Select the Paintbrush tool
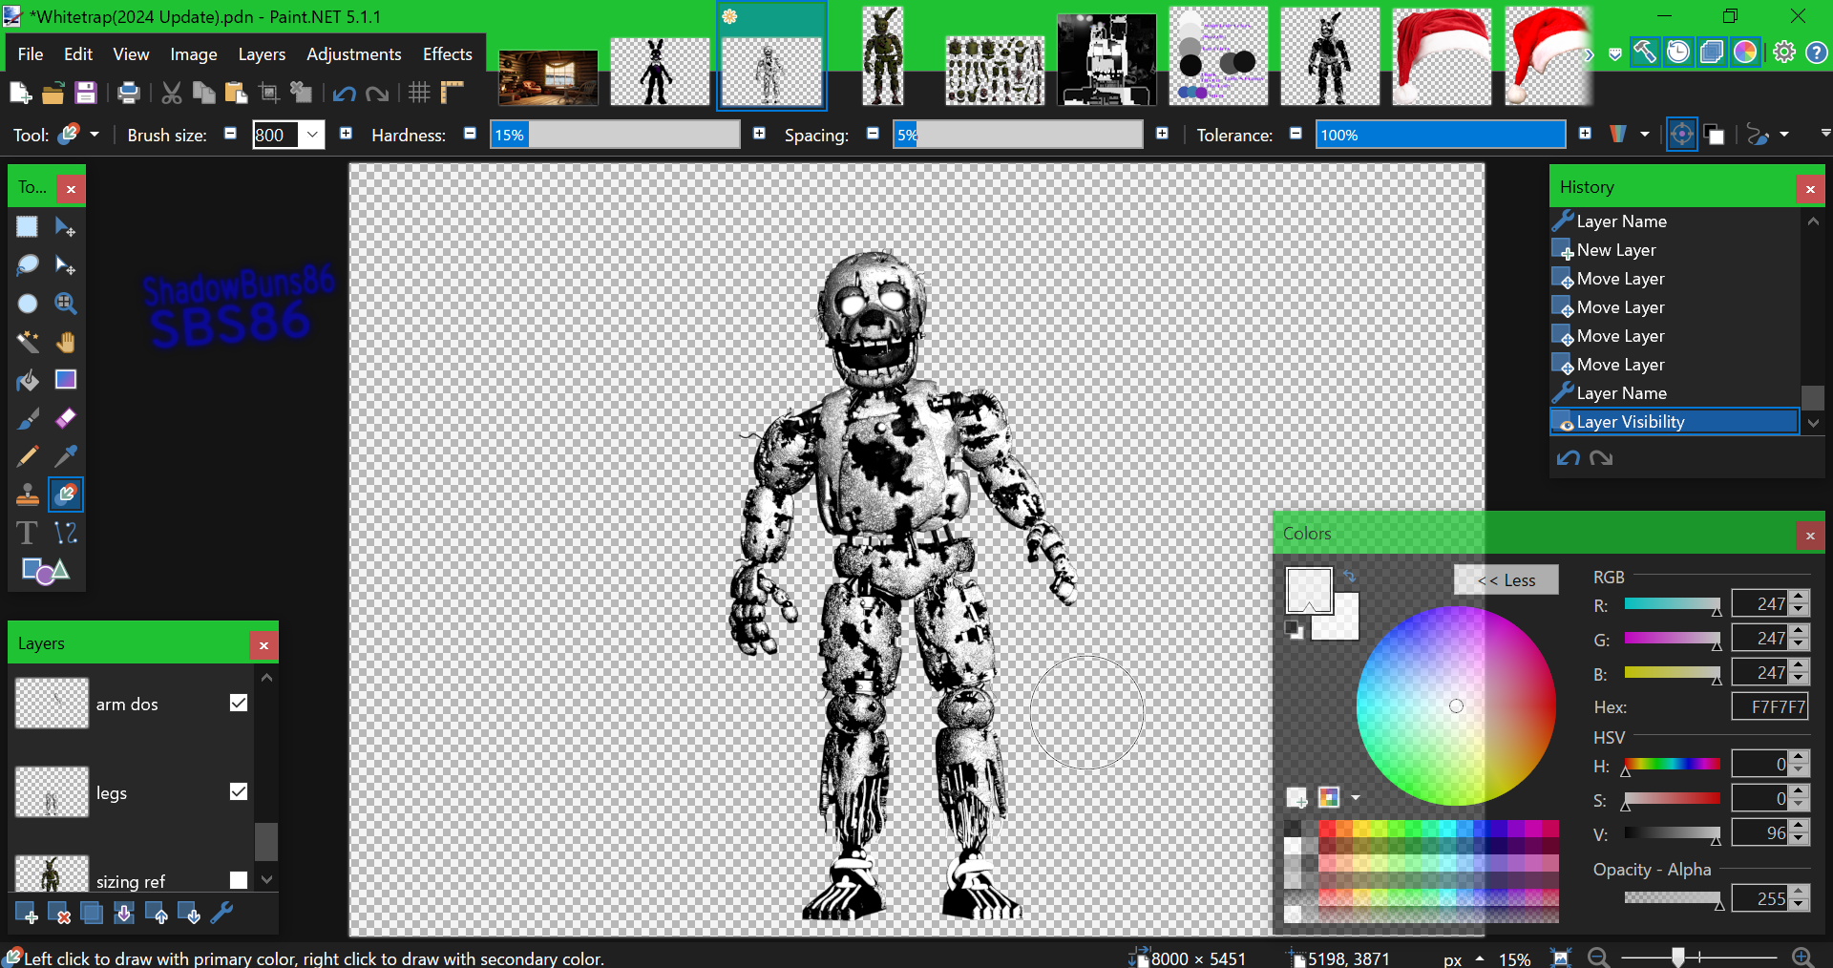The width and height of the screenshot is (1833, 968). (x=27, y=418)
